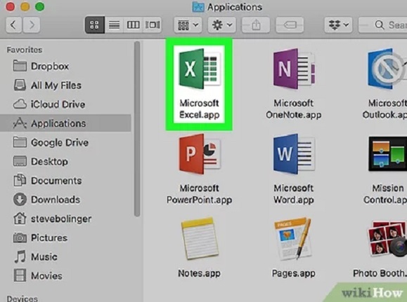Select Google Drive in the sidebar

tap(65, 142)
